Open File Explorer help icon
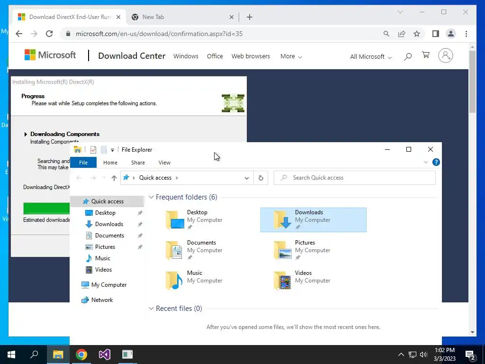The height and width of the screenshot is (364, 485). click(x=436, y=162)
